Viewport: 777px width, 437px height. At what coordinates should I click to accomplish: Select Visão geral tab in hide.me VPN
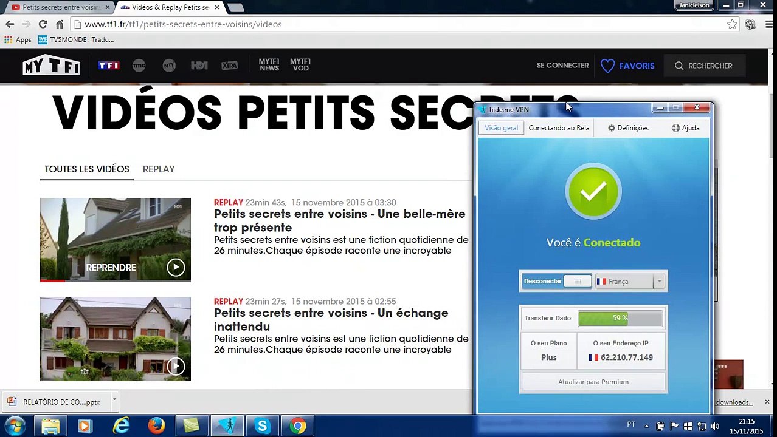coord(501,128)
